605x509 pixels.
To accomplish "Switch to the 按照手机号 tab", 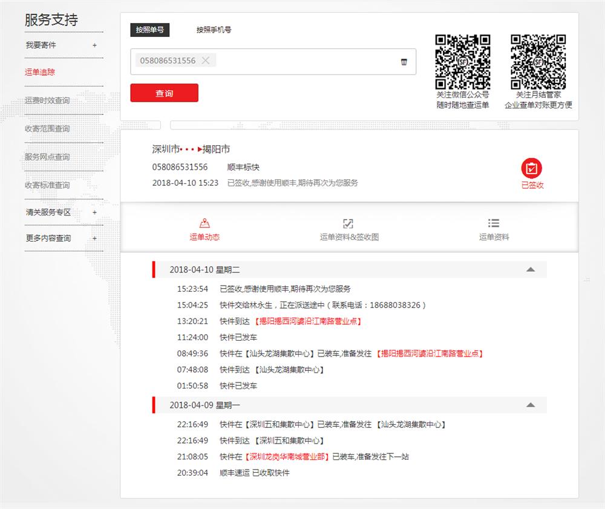I will [x=214, y=30].
